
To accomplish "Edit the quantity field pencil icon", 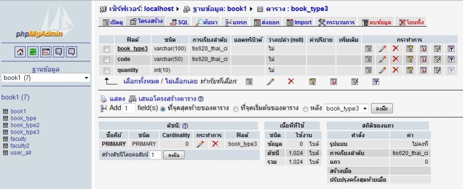I will point(382,70).
